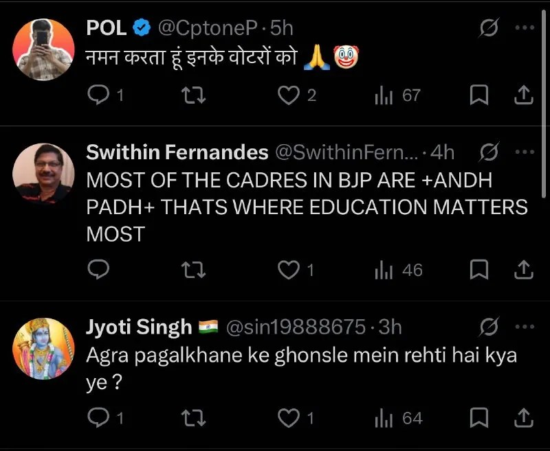This screenshot has height=451, width=550.
Task: Open Jyoti Singh's profile name link
Action: tap(138, 327)
